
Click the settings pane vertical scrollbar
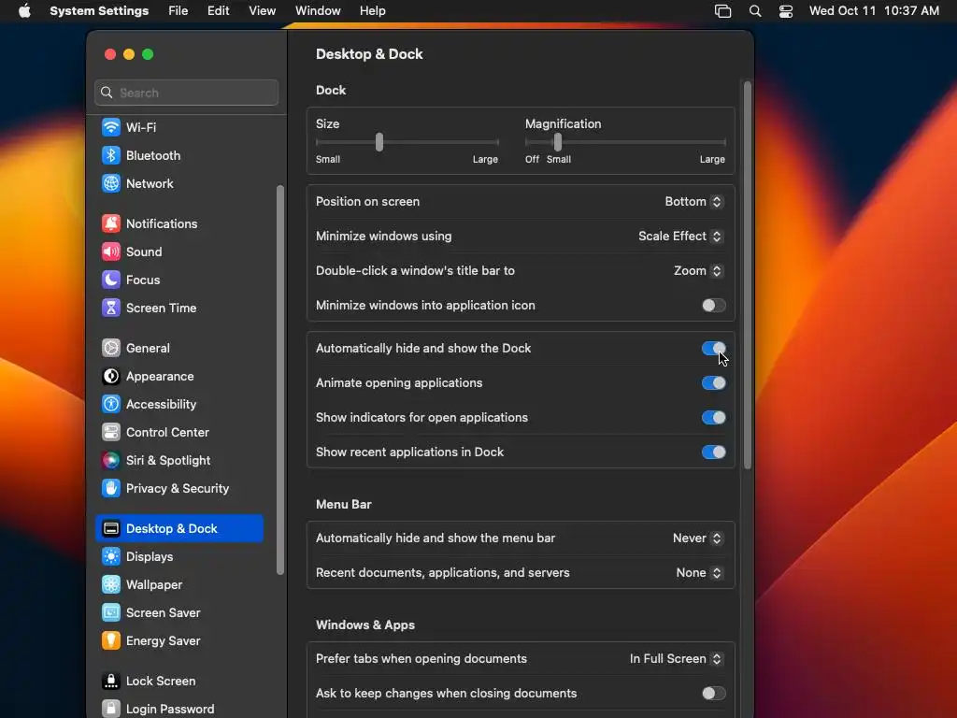pos(747,275)
